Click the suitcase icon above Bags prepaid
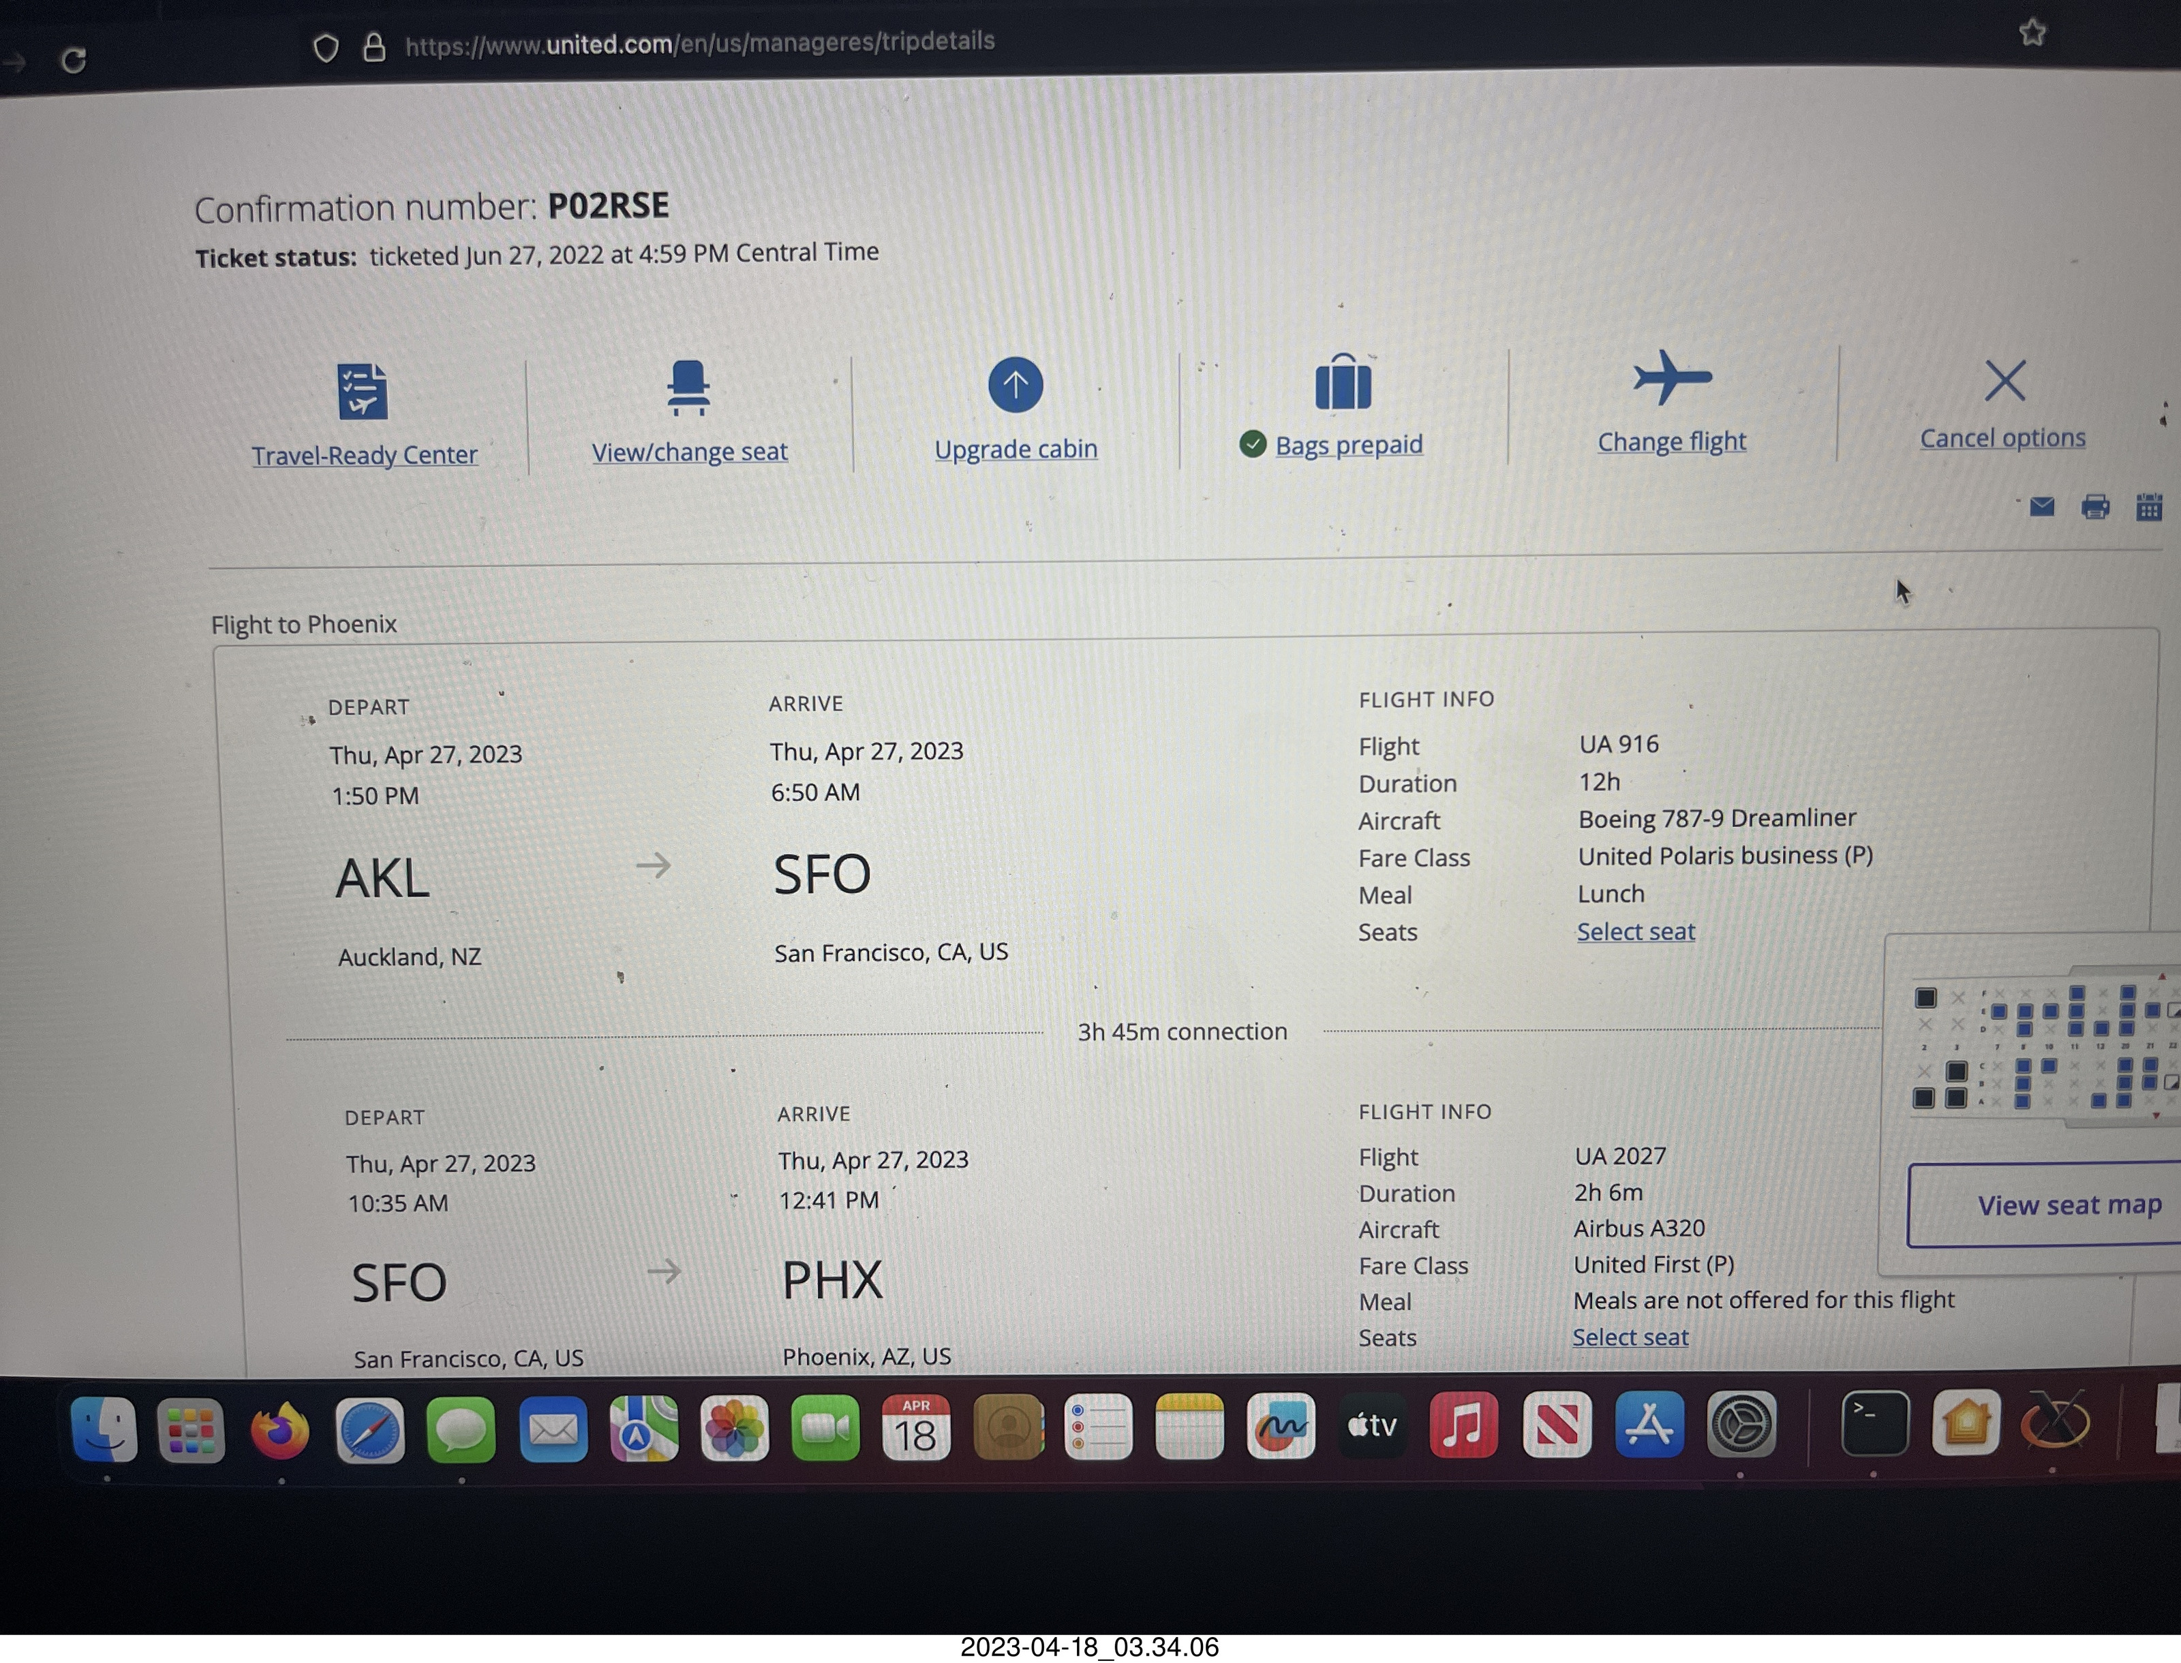The height and width of the screenshot is (1663, 2181). coord(1343,383)
